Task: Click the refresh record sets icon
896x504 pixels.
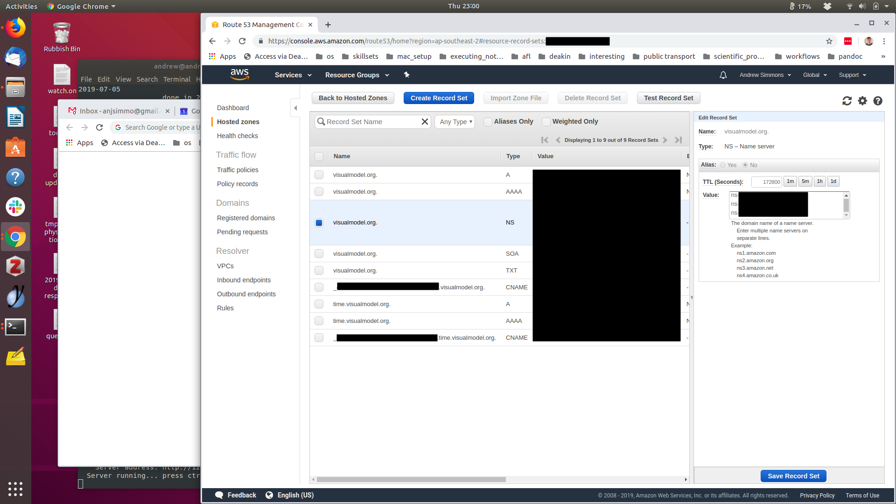Action: [847, 101]
